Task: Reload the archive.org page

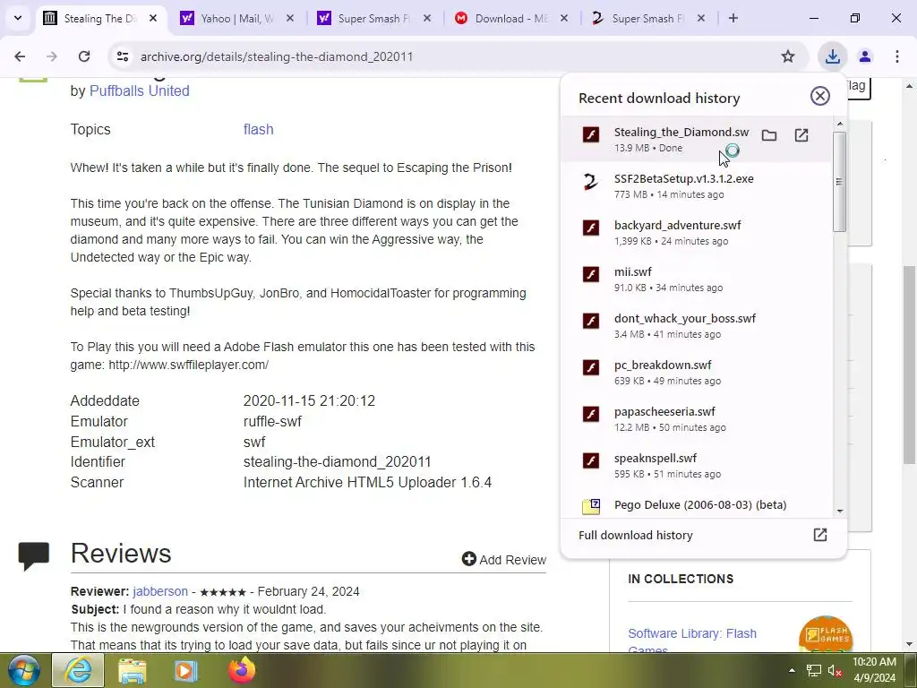Action: (x=84, y=56)
